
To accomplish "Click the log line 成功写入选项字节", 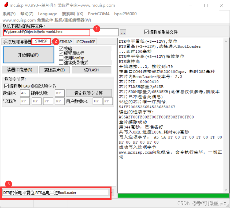I will point(138,147).
